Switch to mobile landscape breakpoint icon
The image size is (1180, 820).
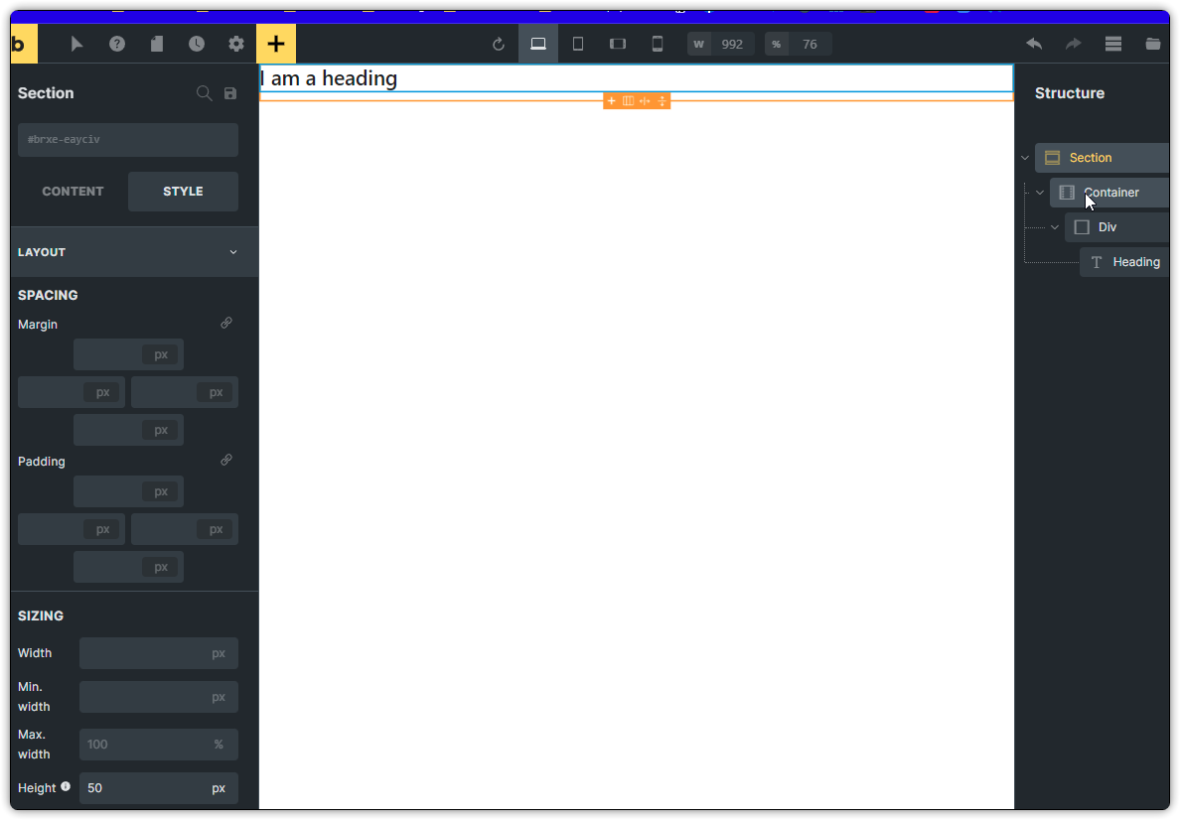pyautogui.click(x=618, y=44)
